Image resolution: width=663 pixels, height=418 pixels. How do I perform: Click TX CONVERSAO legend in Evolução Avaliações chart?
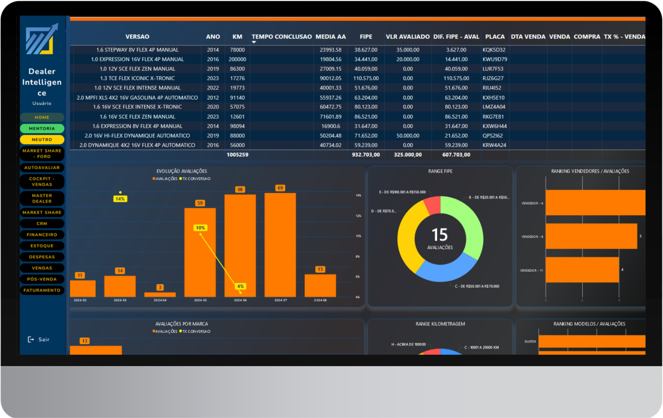195,179
